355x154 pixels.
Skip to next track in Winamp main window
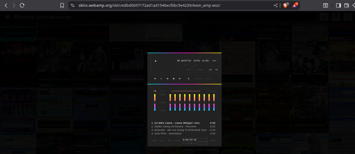pos(180,78)
